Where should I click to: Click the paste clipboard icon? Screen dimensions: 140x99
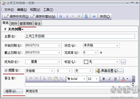click(56, 79)
